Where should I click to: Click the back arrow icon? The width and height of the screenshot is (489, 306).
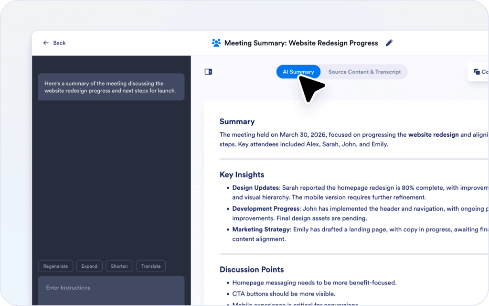pyautogui.click(x=46, y=43)
